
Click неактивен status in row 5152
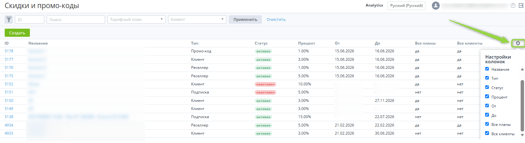click(x=265, y=84)
